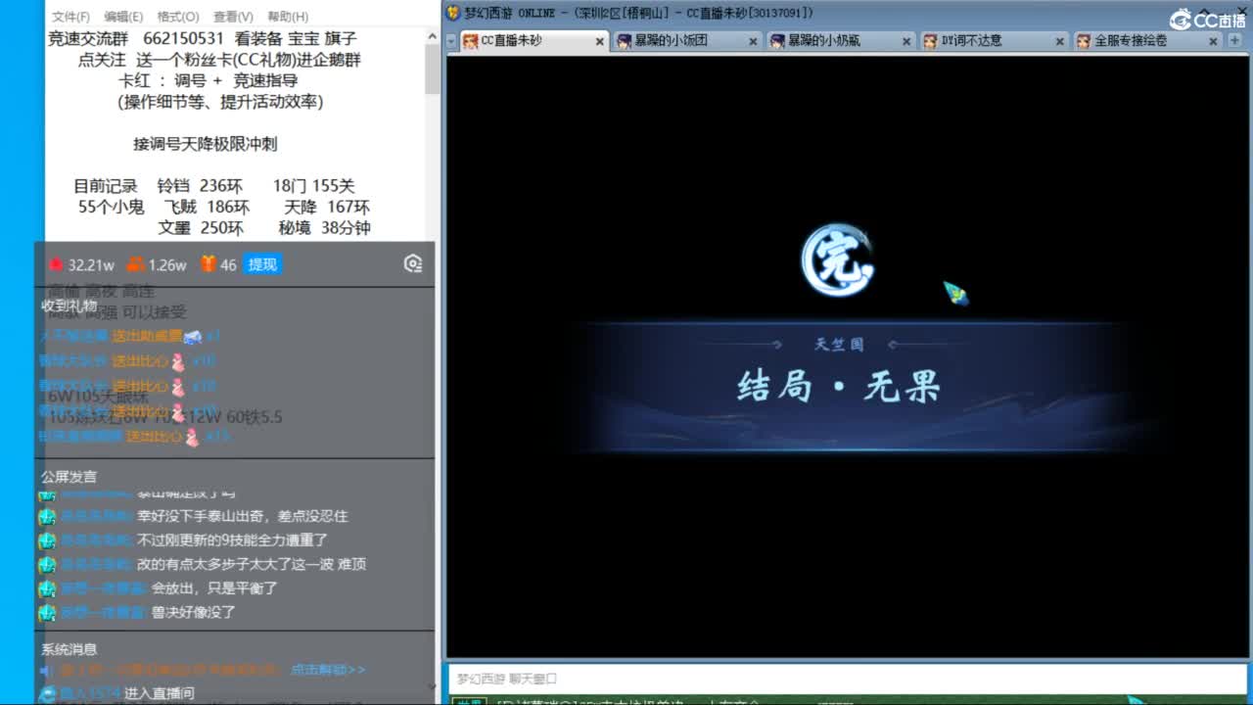Click the 进入直播间 system notice
The height and width of the screenshot is (705, 1253).
coord(160,693)
